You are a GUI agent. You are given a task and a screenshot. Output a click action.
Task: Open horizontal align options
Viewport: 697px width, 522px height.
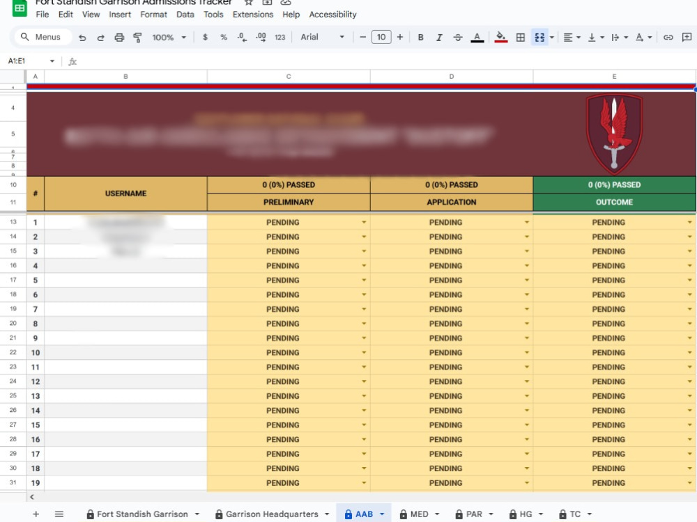tap(572, 38)
